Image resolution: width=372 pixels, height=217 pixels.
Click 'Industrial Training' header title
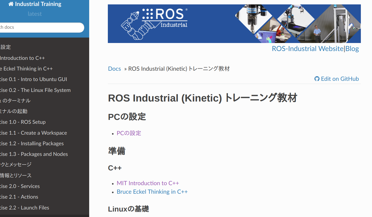click(x=37, y=4)
